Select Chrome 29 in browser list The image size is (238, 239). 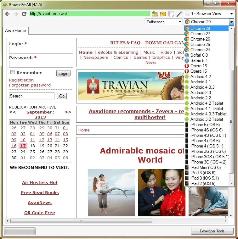(206, 28)
